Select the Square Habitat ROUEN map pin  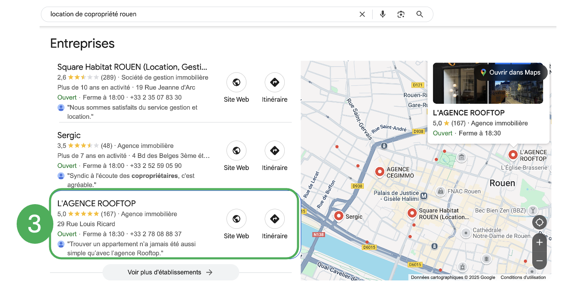(x=412, y=213)
